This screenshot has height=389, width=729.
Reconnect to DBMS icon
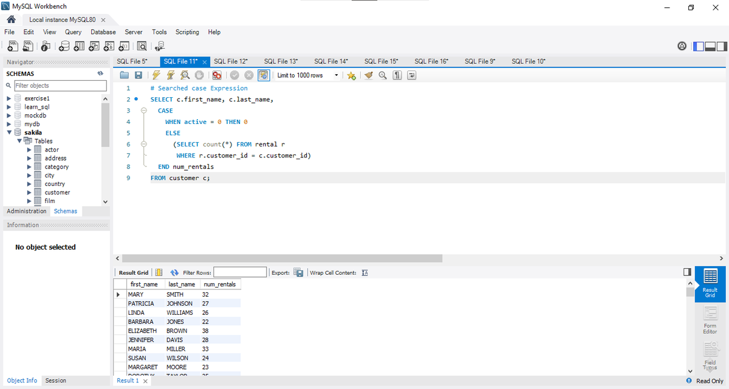pos(160,46)
